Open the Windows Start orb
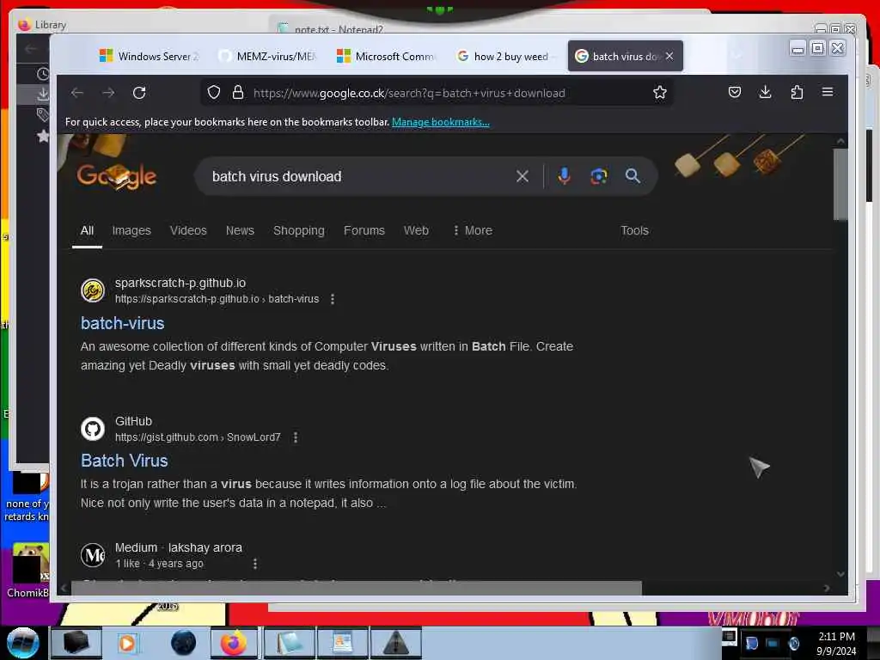Screen dimensions: 880x660 coord(22,643)
